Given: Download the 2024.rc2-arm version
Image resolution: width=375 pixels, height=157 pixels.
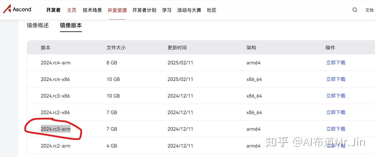Looking at the screenshot, I should point(336,146).
